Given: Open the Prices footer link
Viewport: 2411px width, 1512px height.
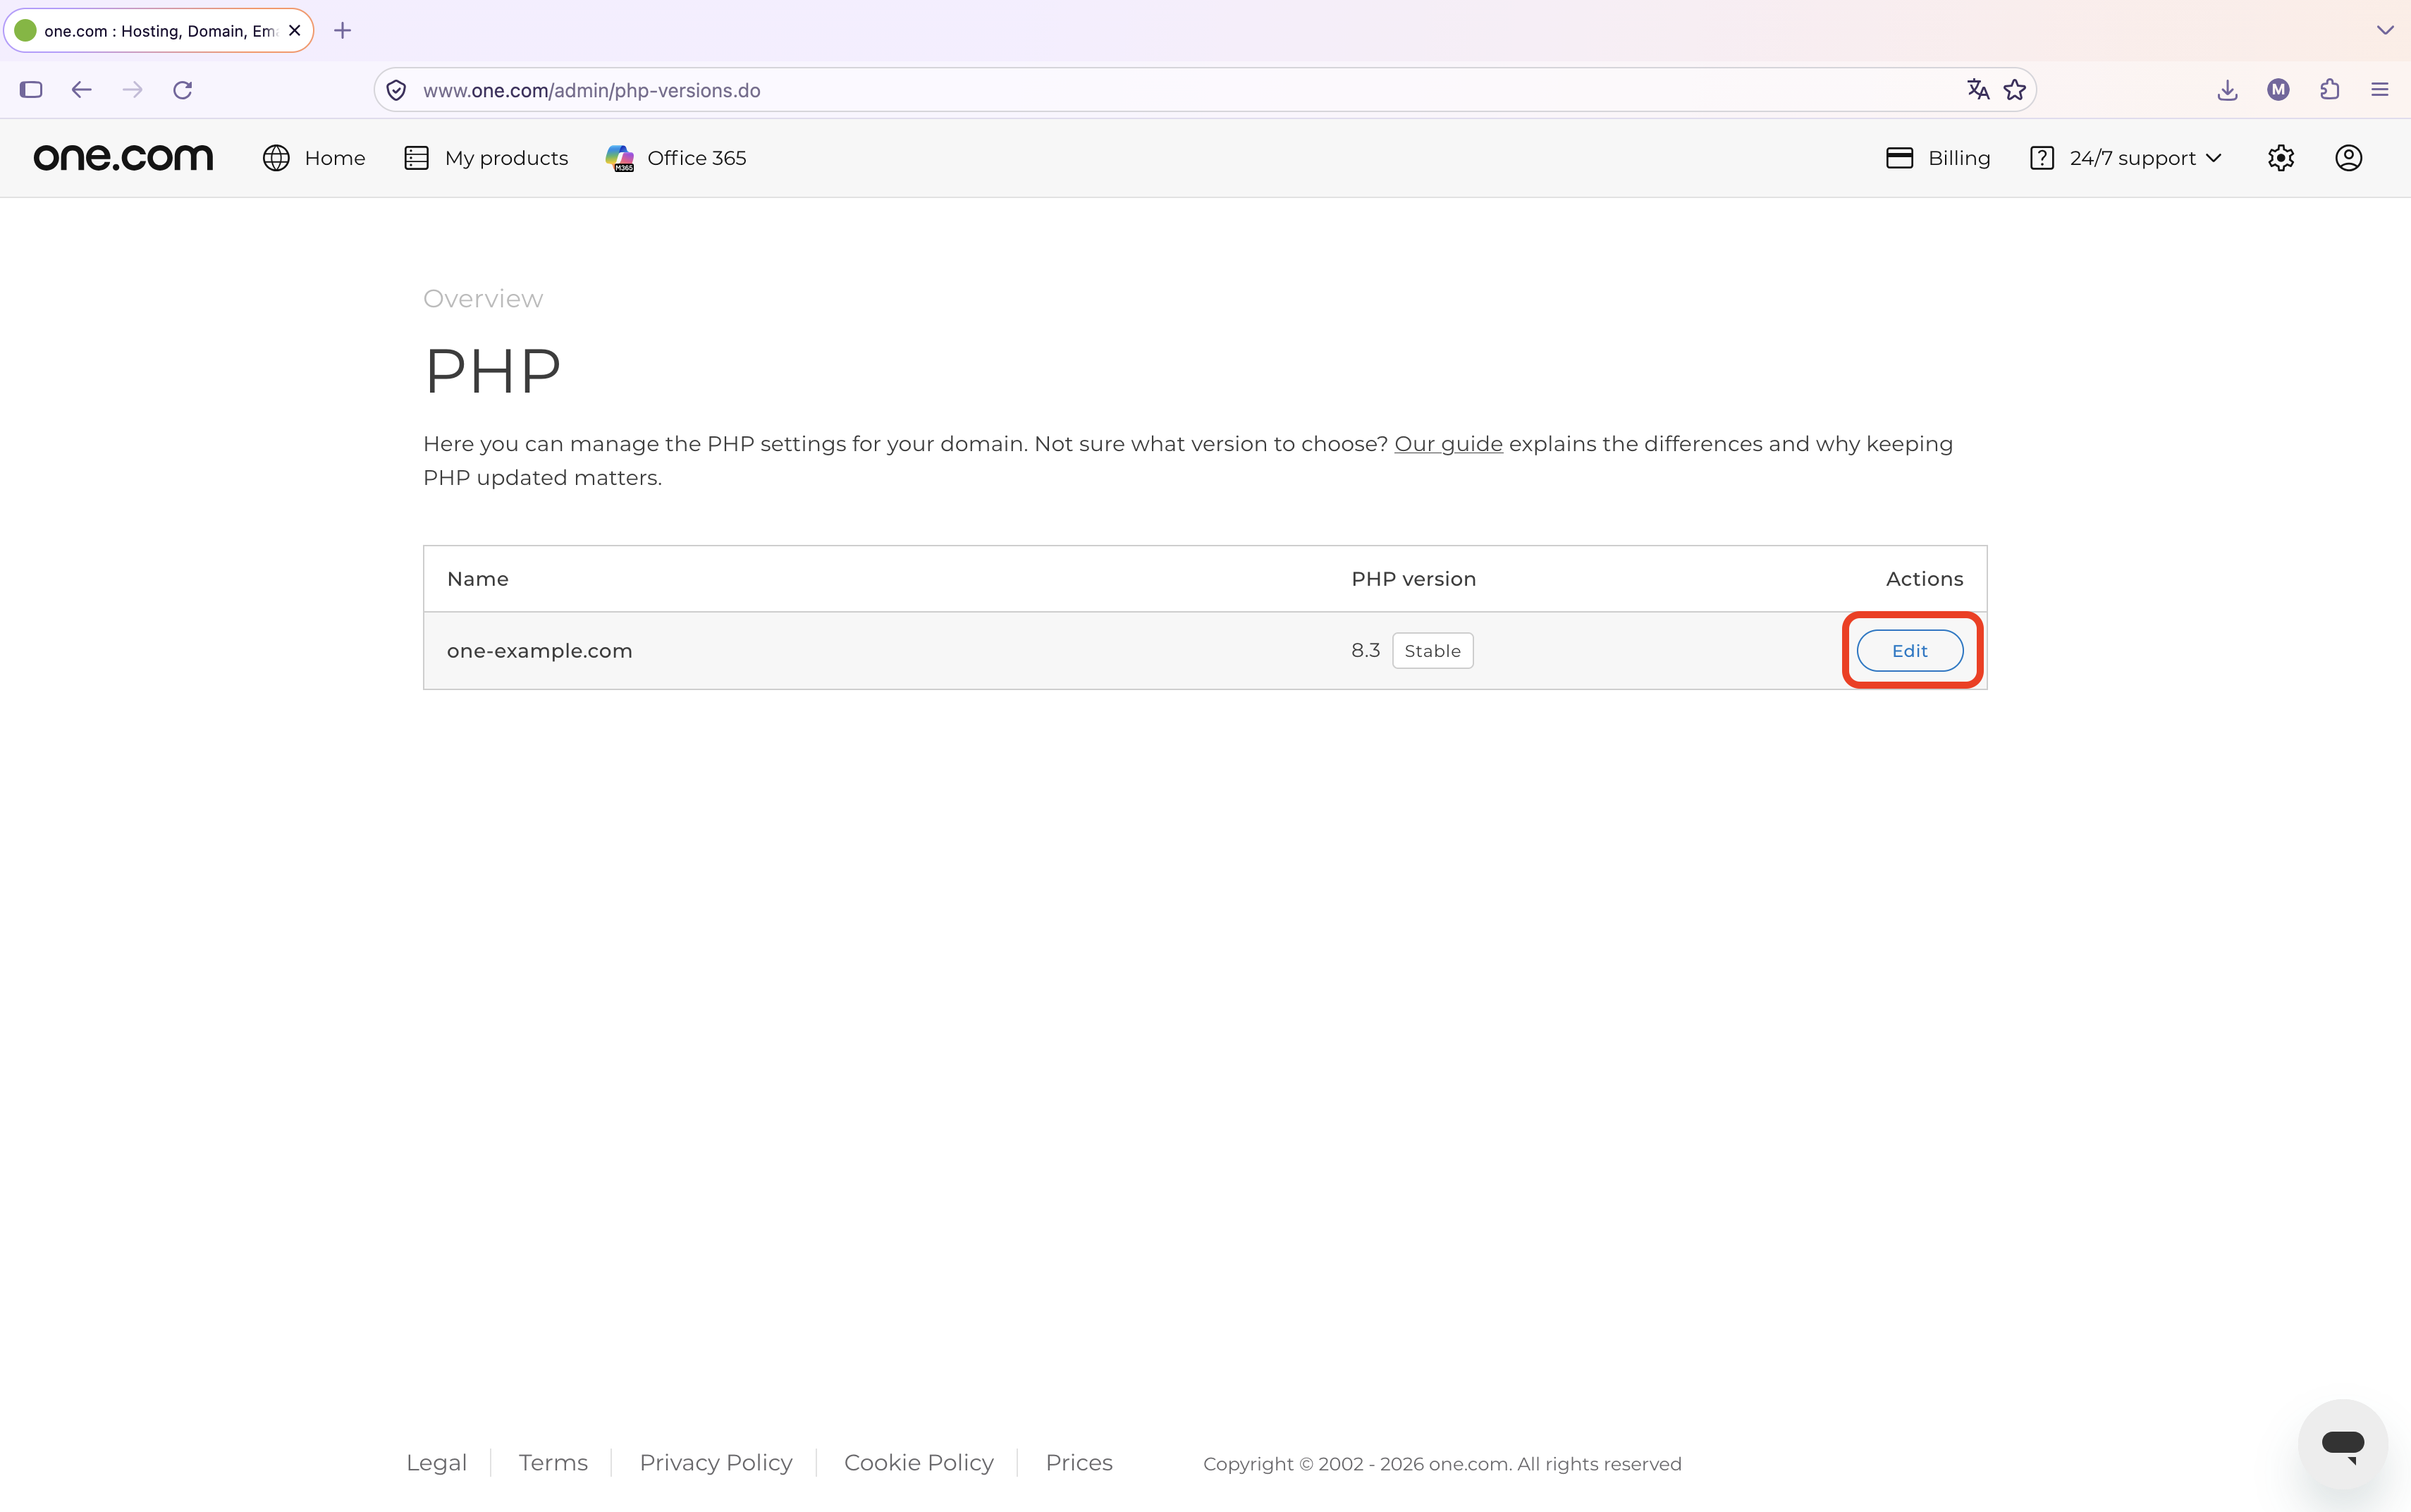Looking at the screenshot, I should coord(1079,1463).
